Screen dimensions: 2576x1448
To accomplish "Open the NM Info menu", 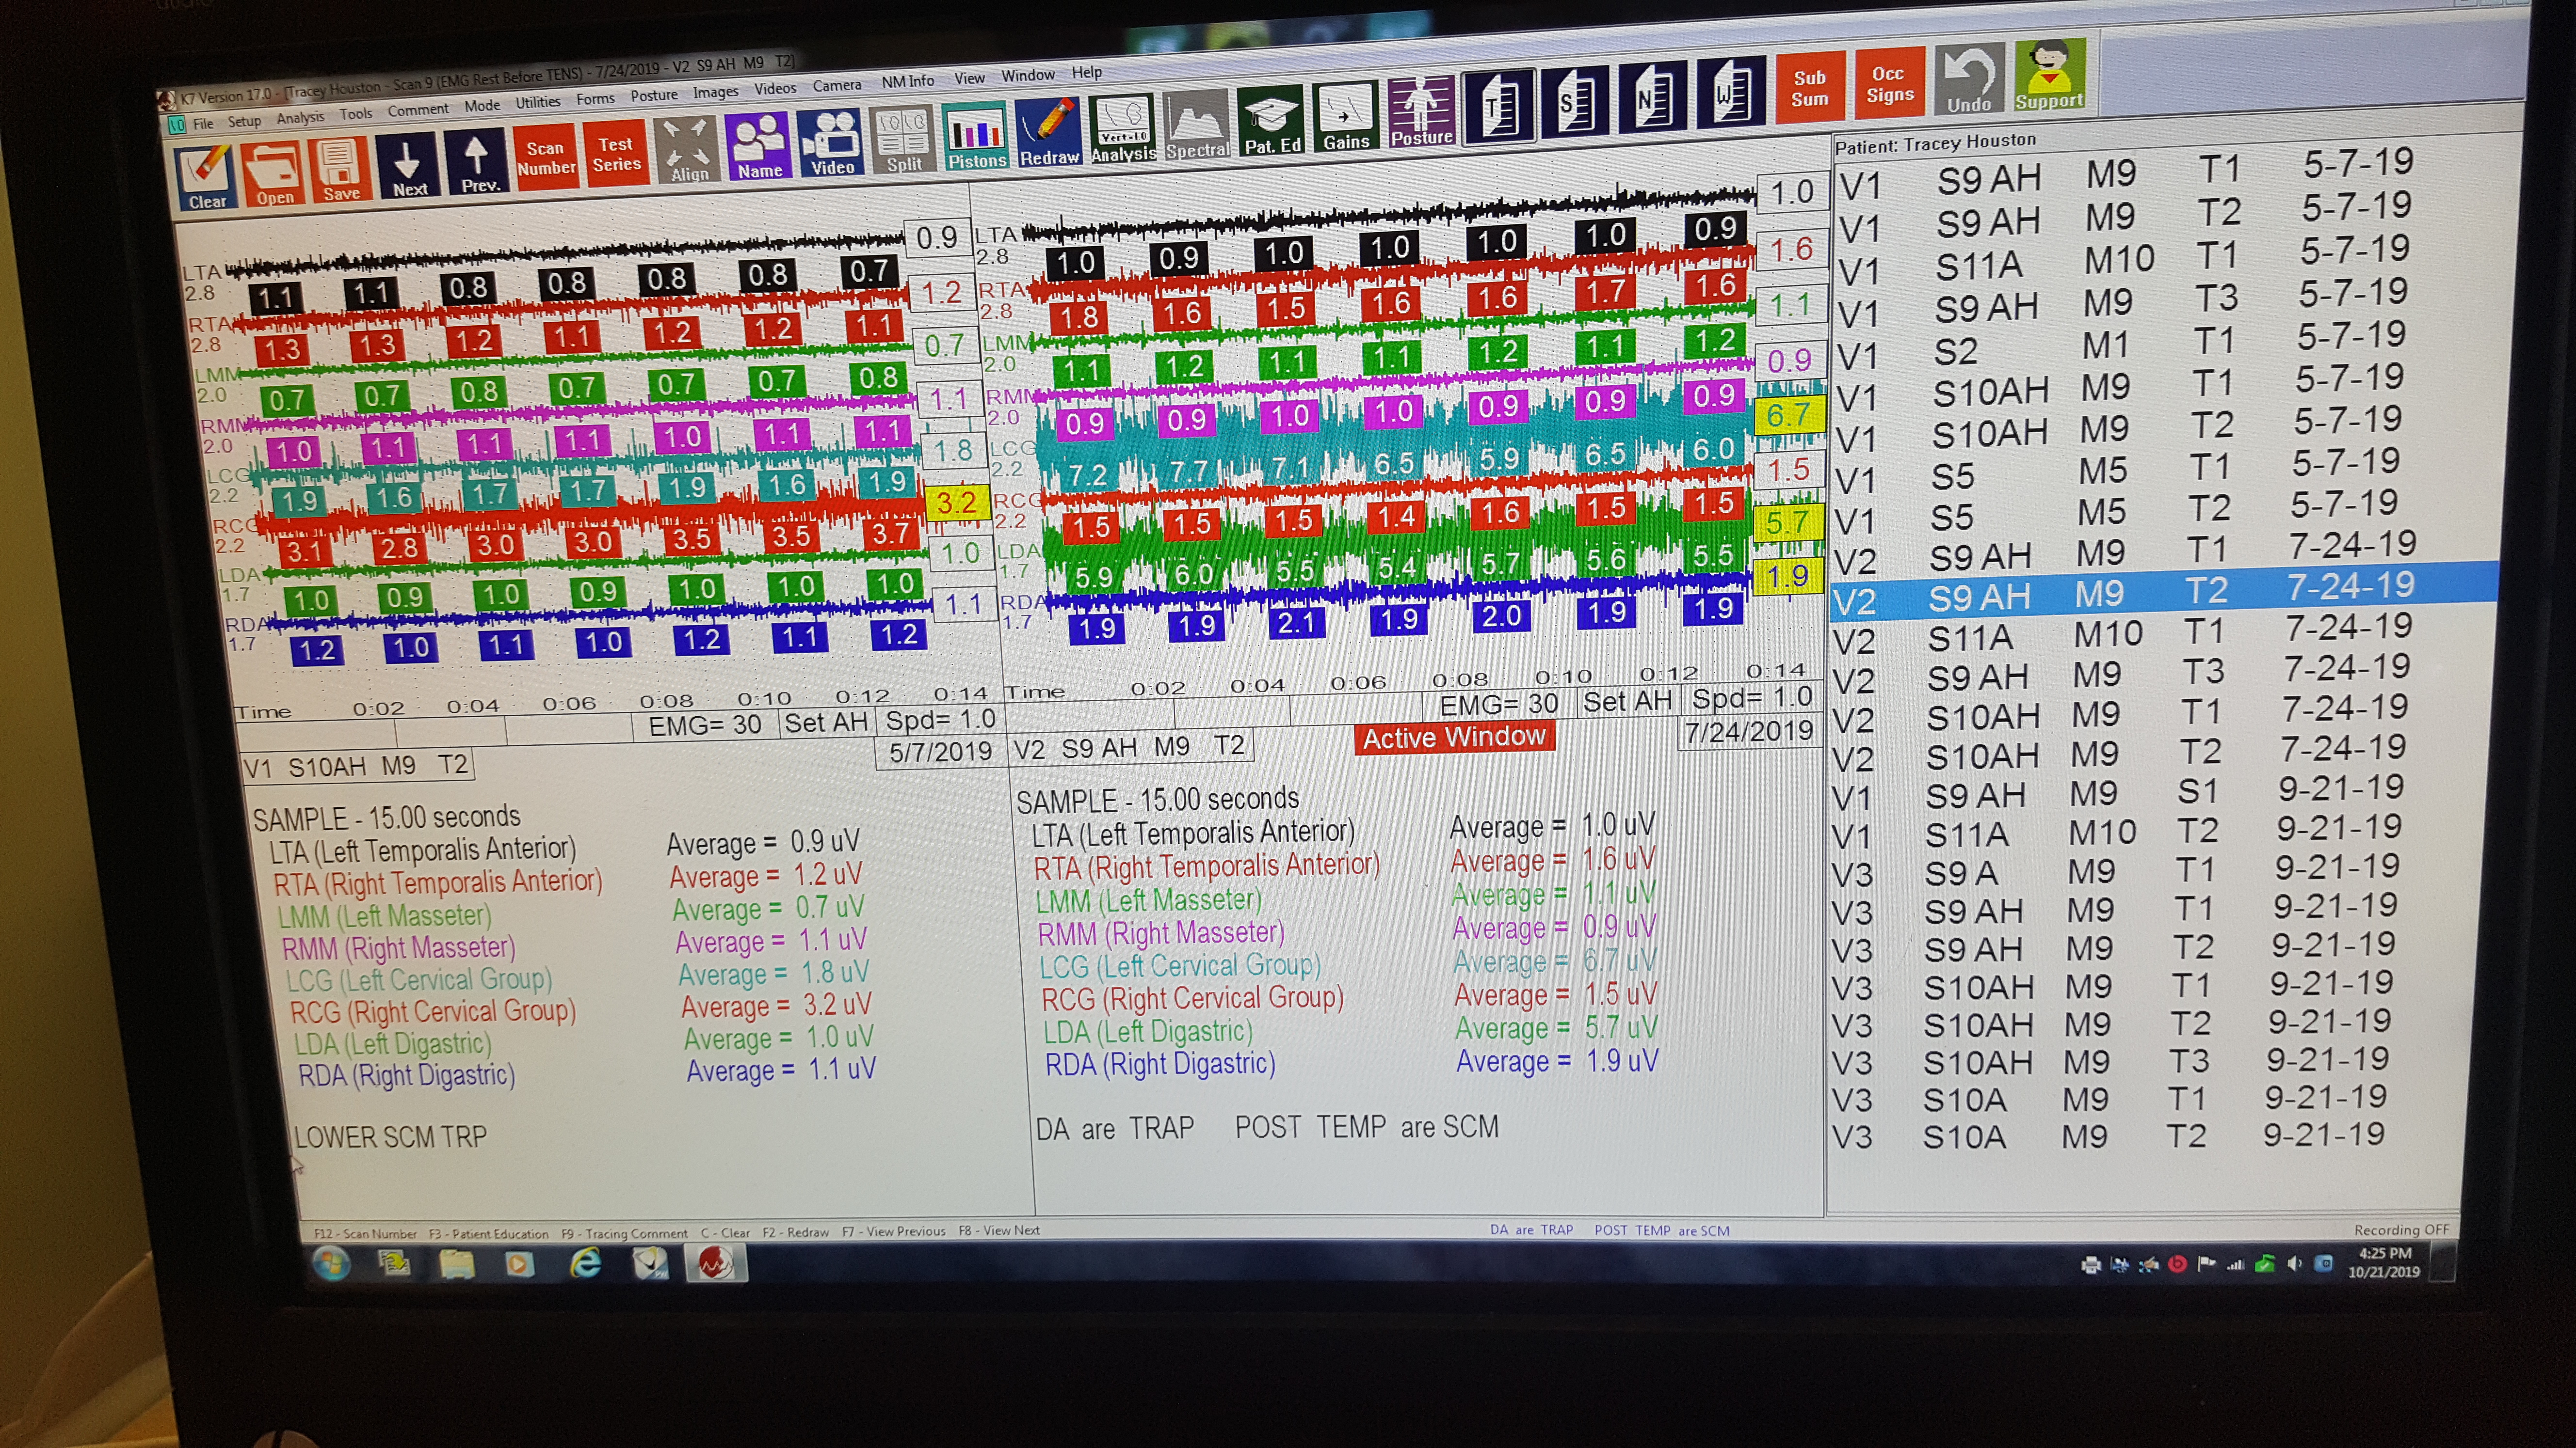I will pos(907,81).
